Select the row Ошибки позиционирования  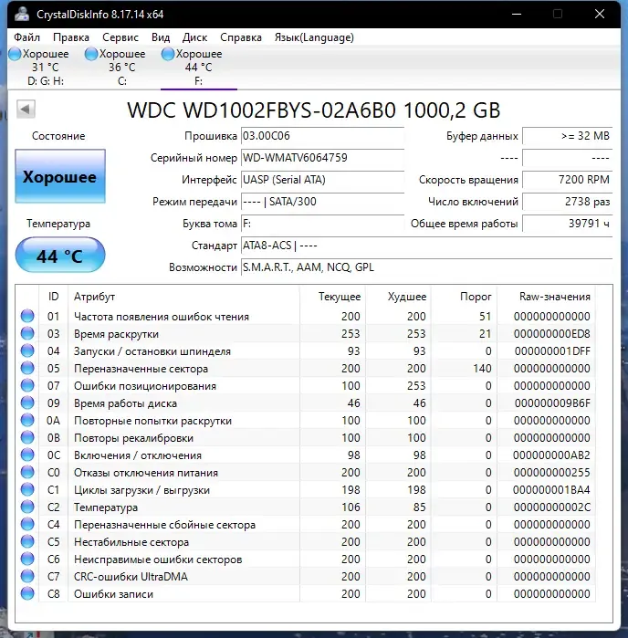306,385
